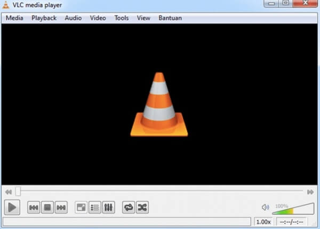Open the Video menu
Viewport: 320px width, 229px height.
pos(98,18)
